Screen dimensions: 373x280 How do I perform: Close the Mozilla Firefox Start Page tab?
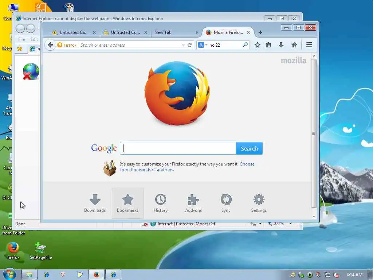point(248,32)
